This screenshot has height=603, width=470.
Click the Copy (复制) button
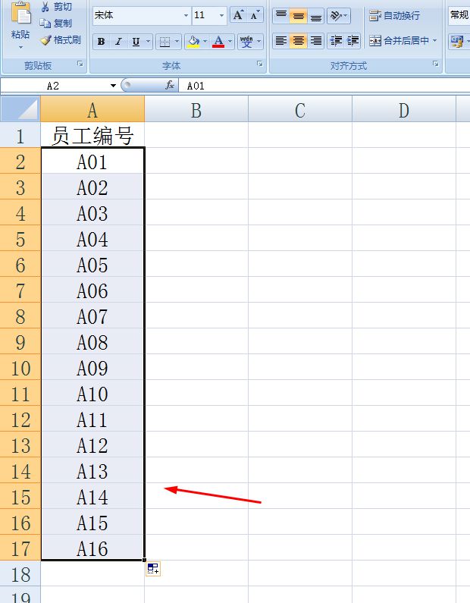coord(56,23)
